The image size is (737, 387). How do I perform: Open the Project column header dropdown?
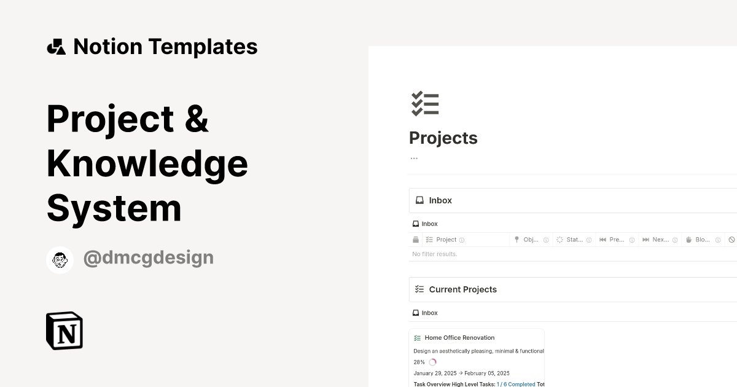[x=446, y=239]
